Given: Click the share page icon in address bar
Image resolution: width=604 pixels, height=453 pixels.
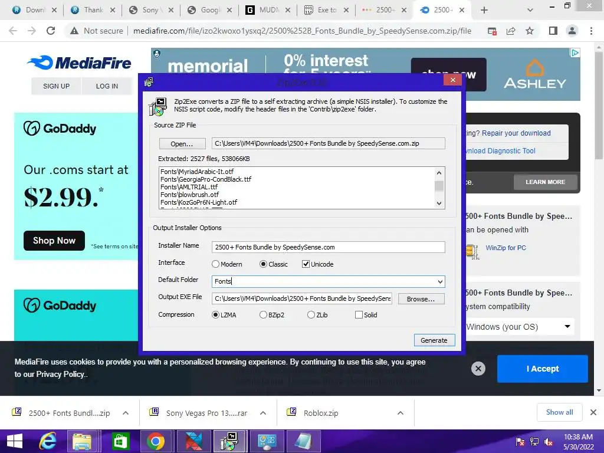Looking at the screenshot, I should click(x=511, y=31).
